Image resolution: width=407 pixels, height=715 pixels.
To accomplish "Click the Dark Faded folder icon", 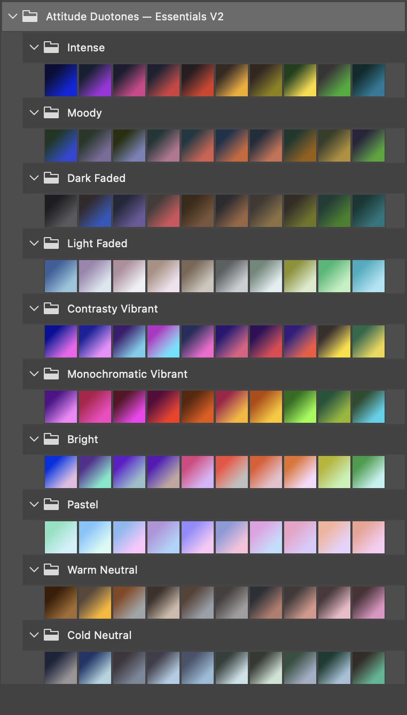I will [51, 178].
